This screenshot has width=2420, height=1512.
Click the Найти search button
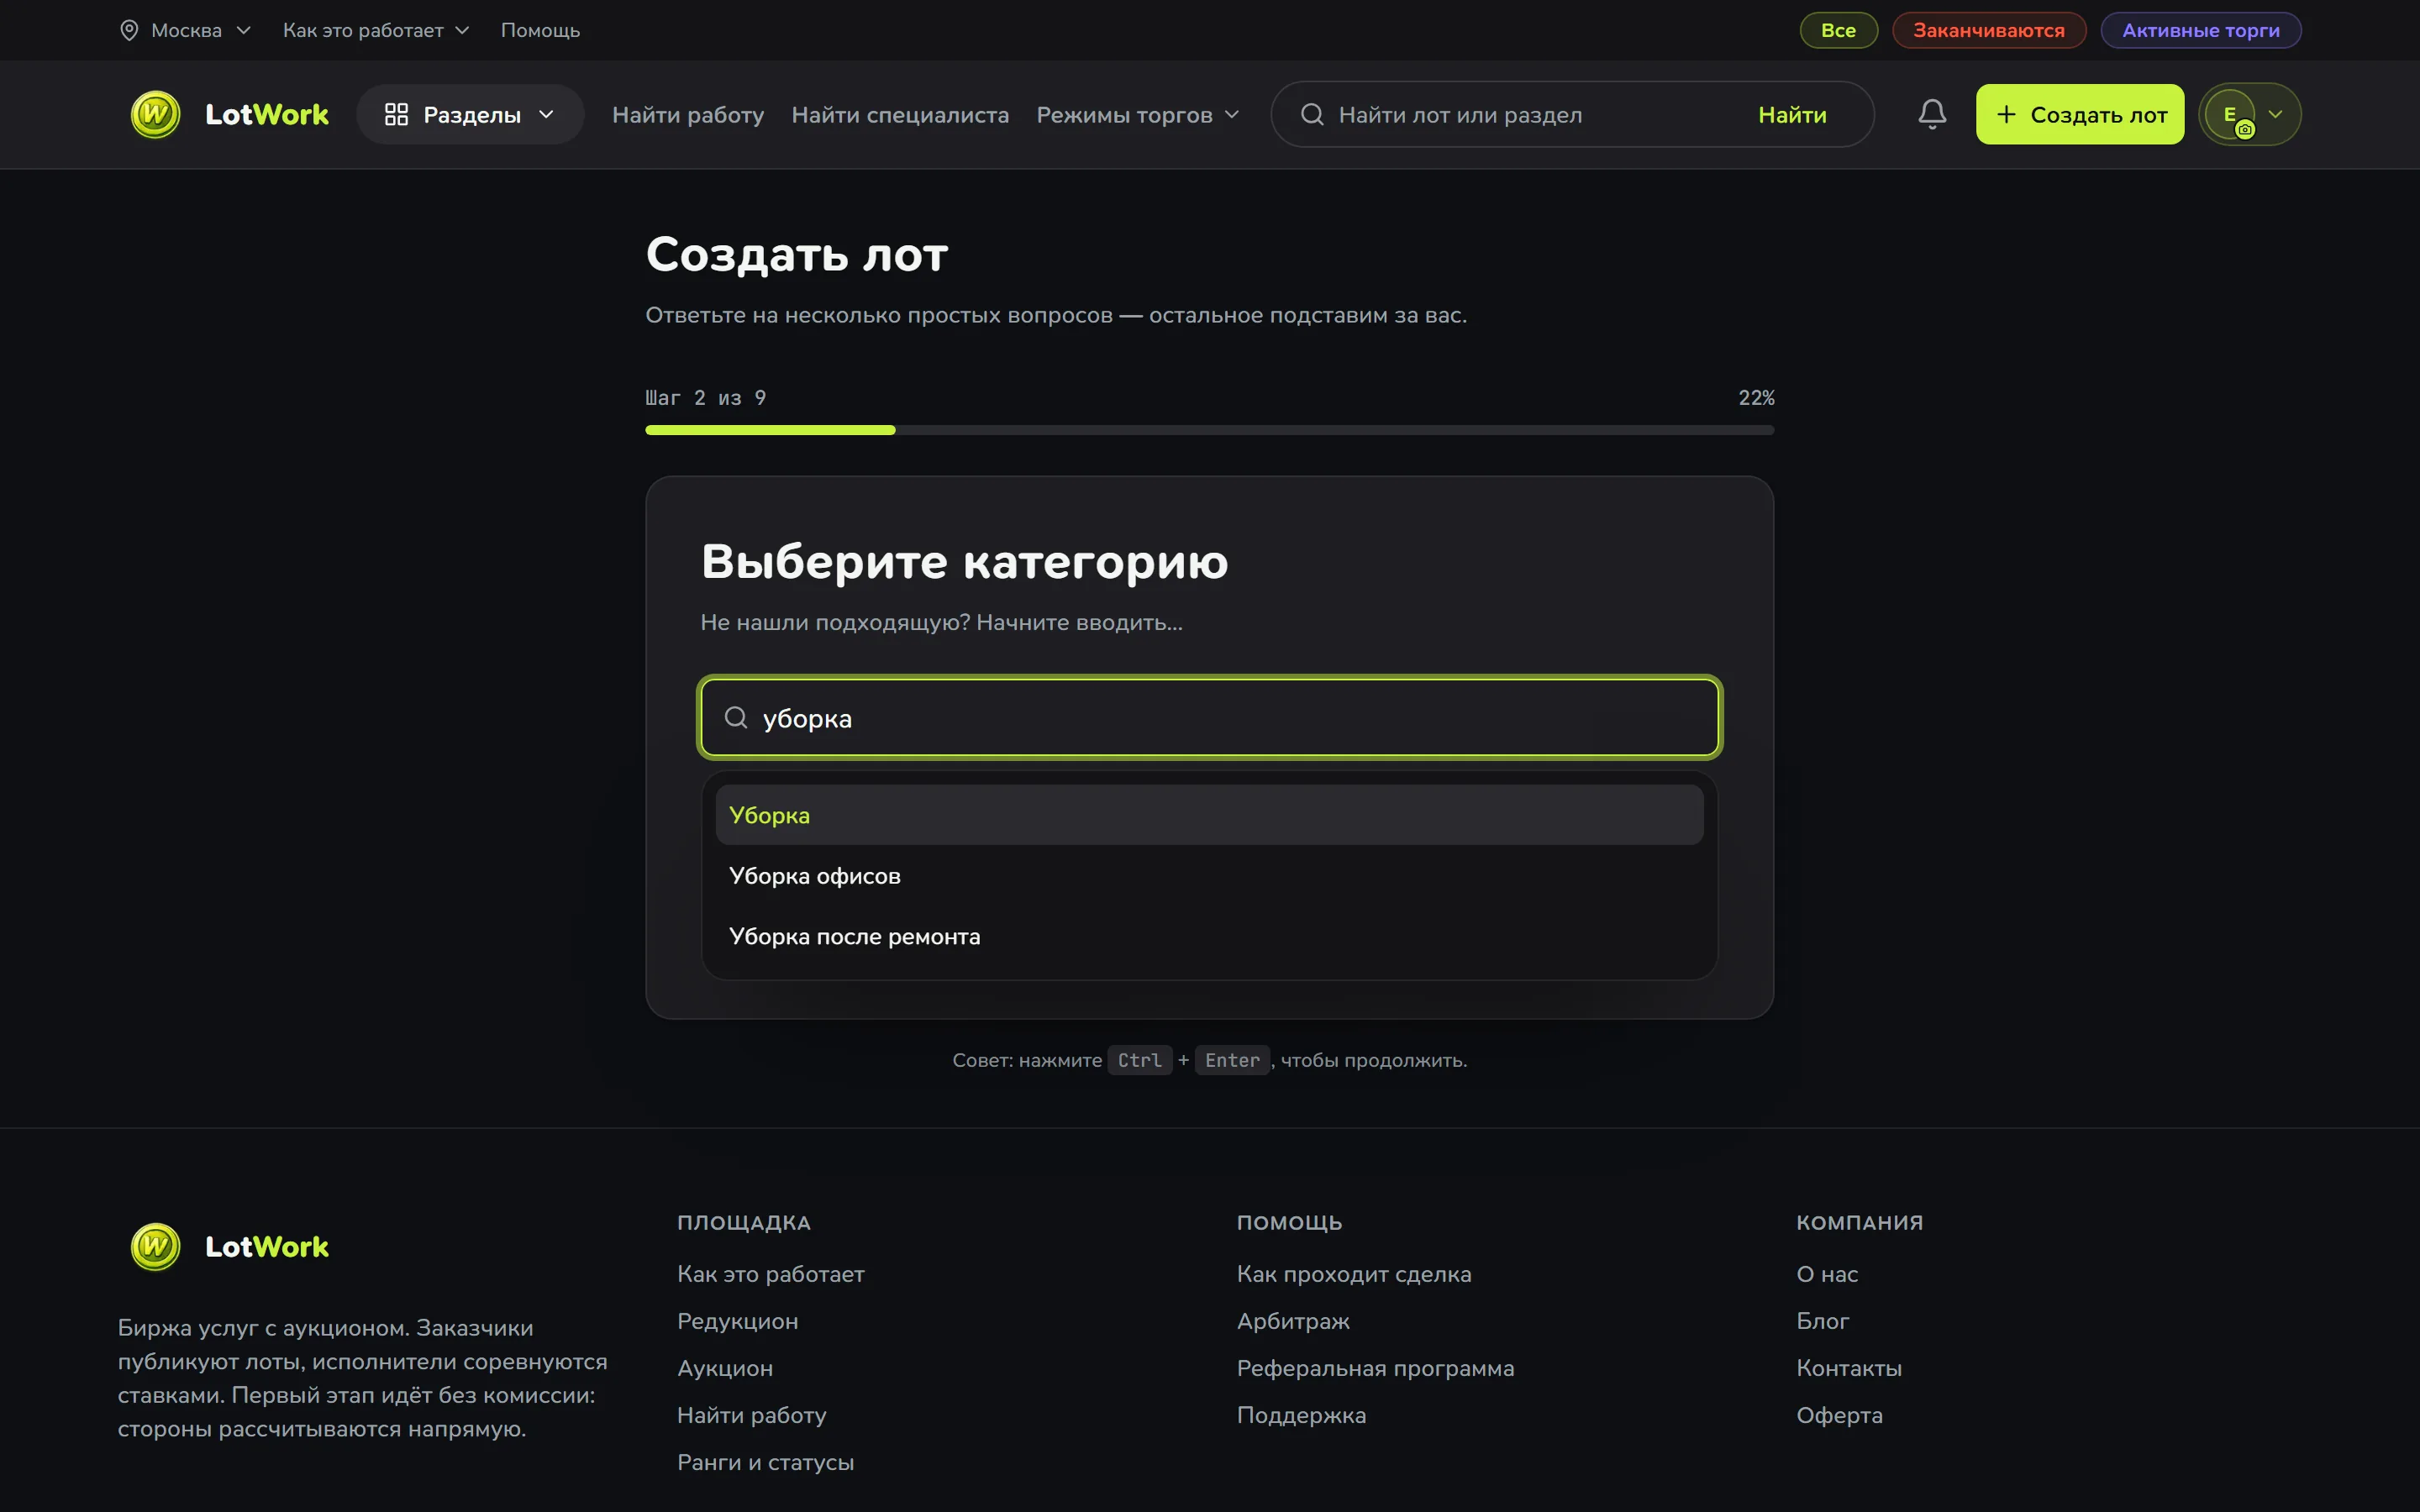pos(1792,114)
